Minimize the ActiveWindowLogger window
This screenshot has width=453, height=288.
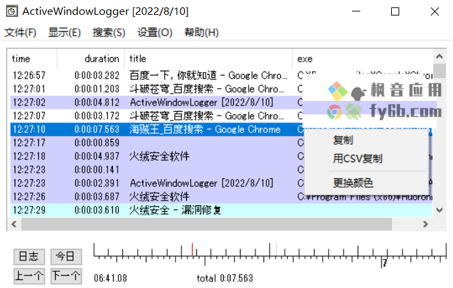point(356,11)
